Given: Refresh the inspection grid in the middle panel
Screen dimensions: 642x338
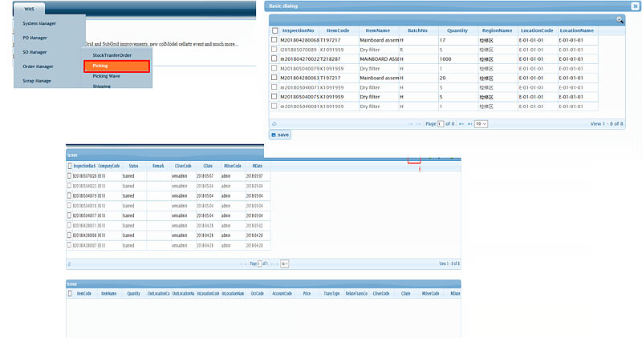Looking at the screenshot, I should (70, 264).
